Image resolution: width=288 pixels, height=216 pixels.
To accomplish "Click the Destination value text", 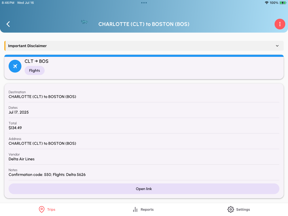I will [x=42, y=96].
